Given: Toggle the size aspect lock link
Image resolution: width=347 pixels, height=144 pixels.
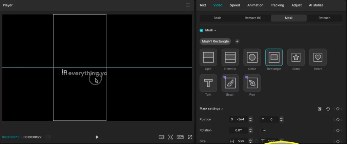Looking at the screenshot, I should click(x=256, y=141).
